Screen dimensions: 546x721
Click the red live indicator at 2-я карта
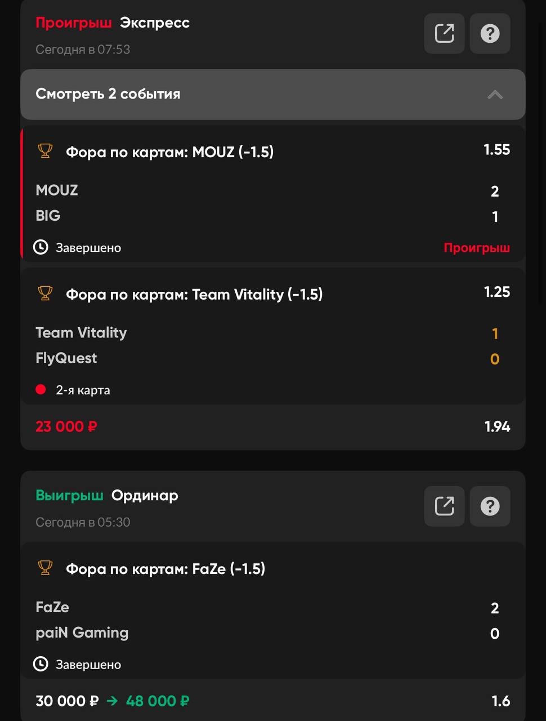click(x=41, y=389)
